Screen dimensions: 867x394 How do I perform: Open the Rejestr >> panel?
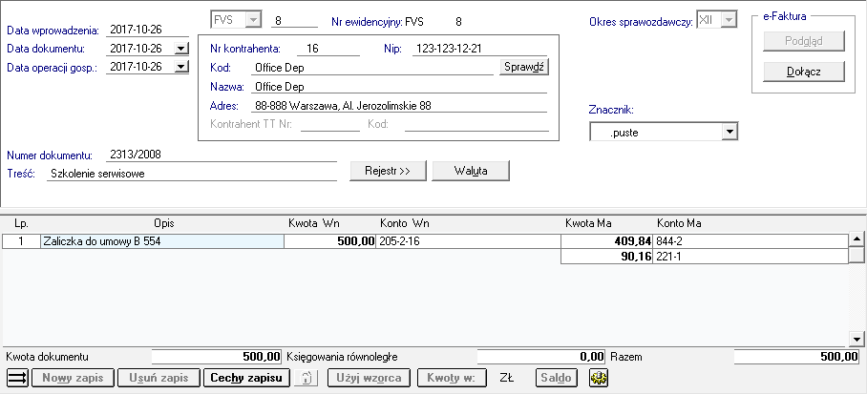[x=387, y=171]
